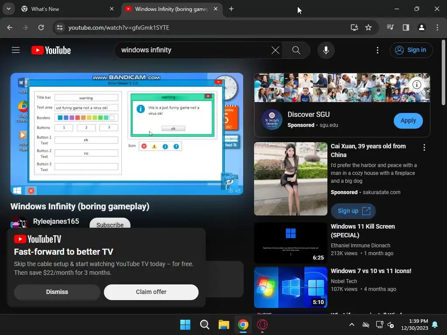447x335 pixels.
Task: Click Apply on the Discover SGU ad
Action: pos(408,120)
